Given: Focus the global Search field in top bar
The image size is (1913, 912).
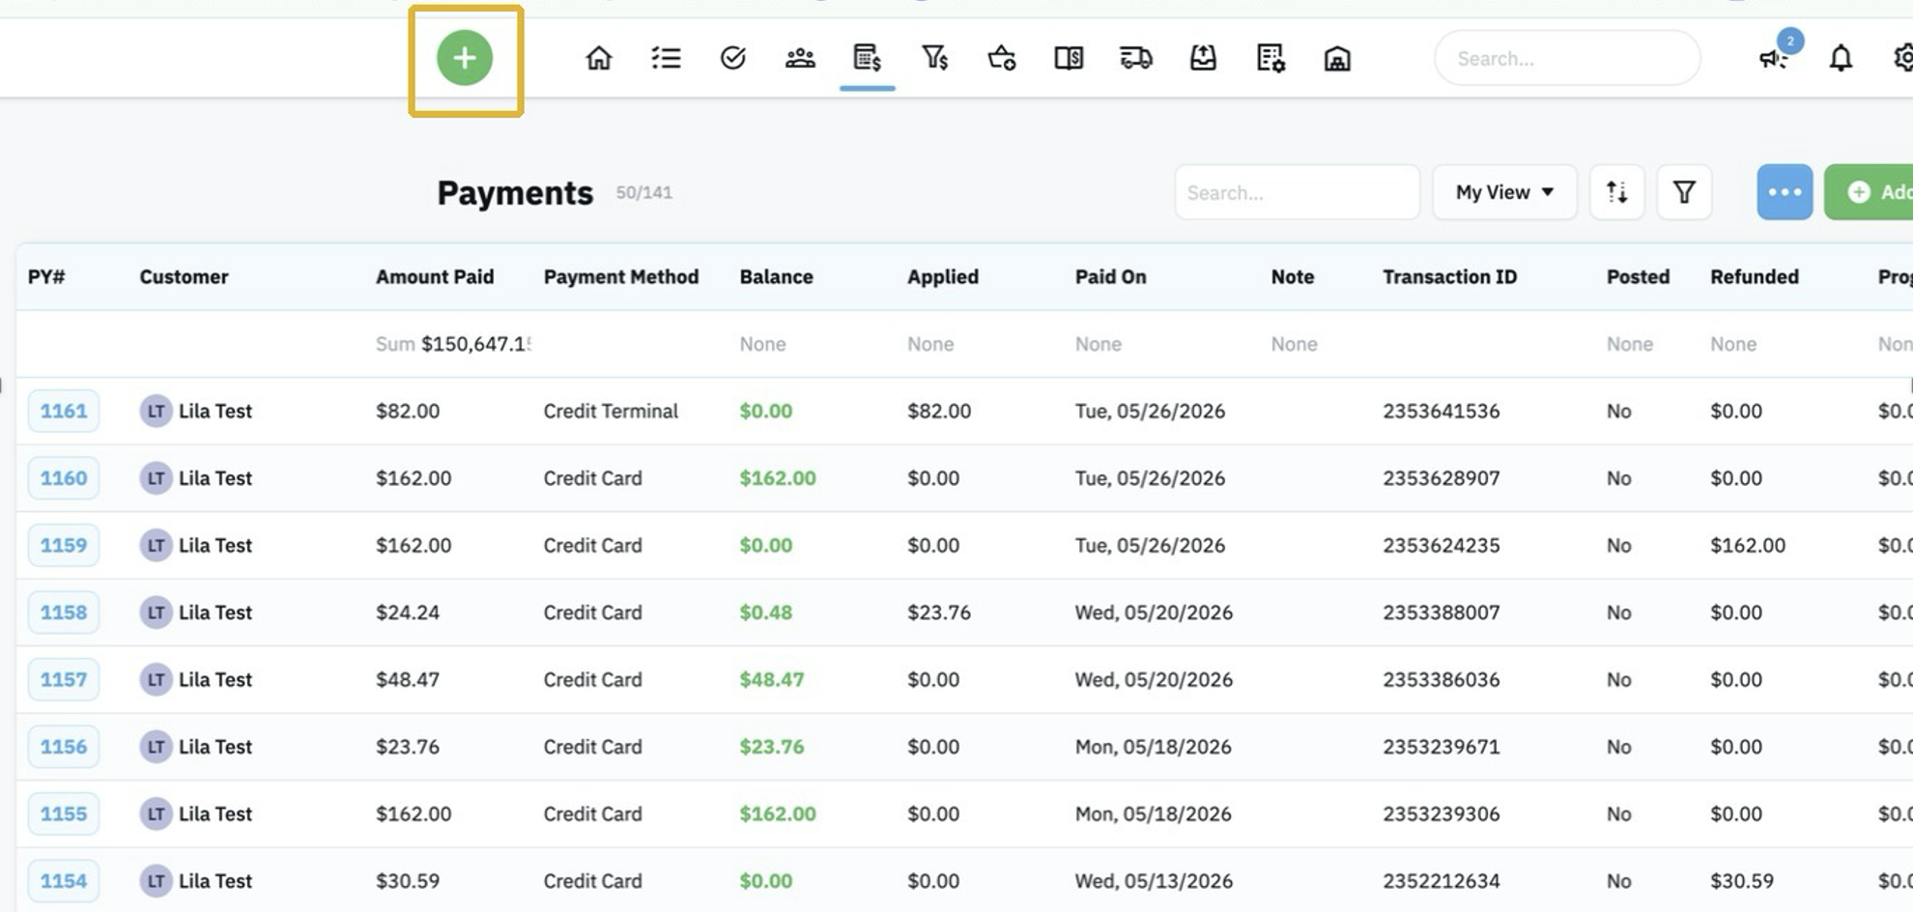Looking at the screenshot, I should click(x=1567, y=59).
